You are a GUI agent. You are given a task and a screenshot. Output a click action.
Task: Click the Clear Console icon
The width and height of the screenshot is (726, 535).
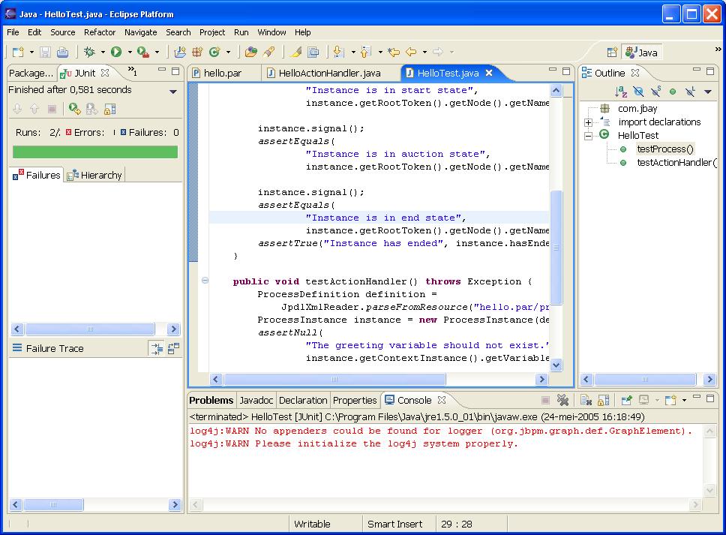point(586,400)
